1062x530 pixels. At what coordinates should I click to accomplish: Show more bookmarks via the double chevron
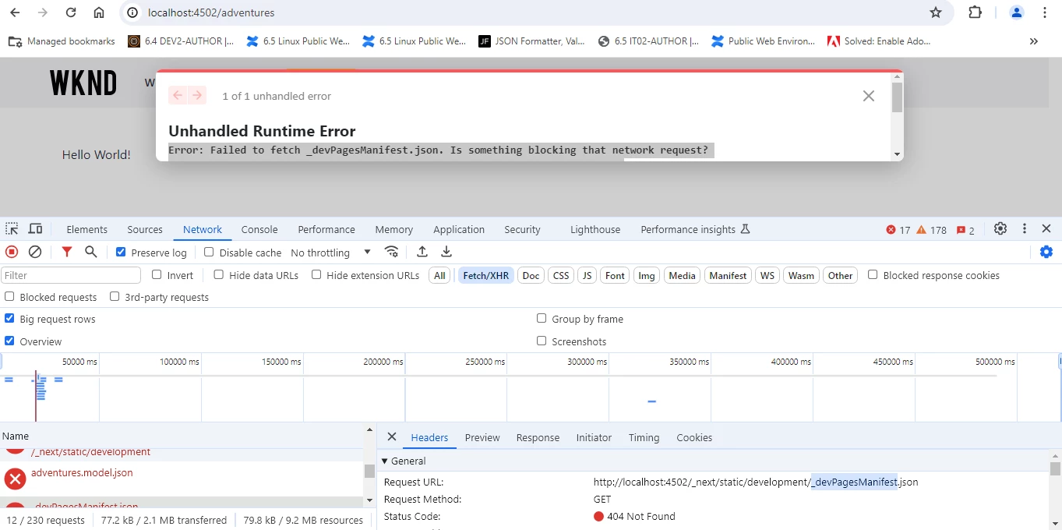(x=1034, y=41)
